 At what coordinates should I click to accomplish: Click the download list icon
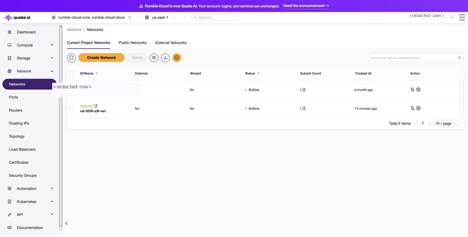[x=165, y=58]
